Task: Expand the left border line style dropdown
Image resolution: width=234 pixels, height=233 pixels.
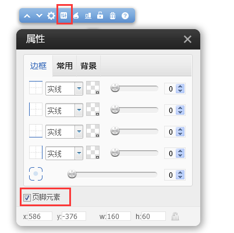Action: pos(79,110)
